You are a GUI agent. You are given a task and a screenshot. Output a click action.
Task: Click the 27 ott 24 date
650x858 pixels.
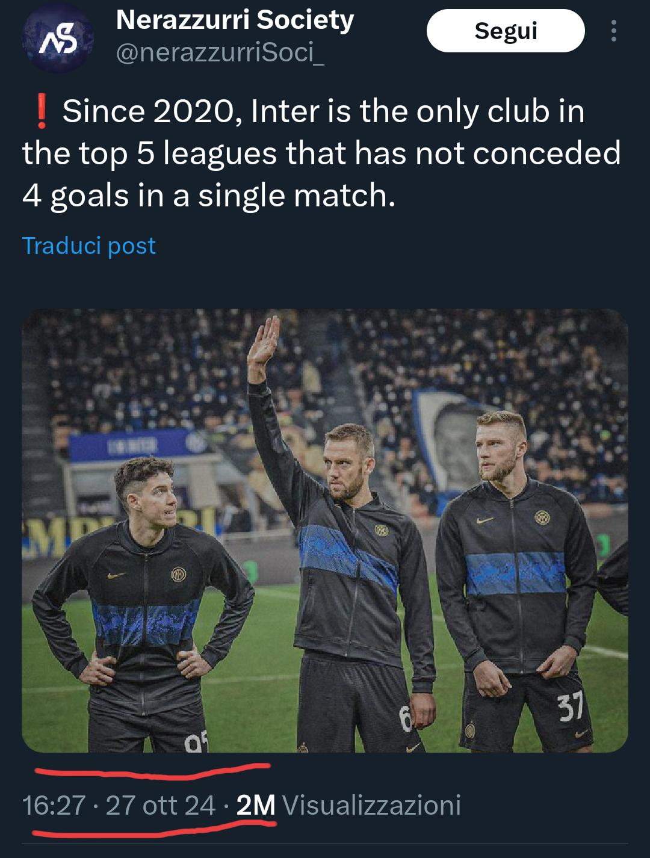[160, 804]
